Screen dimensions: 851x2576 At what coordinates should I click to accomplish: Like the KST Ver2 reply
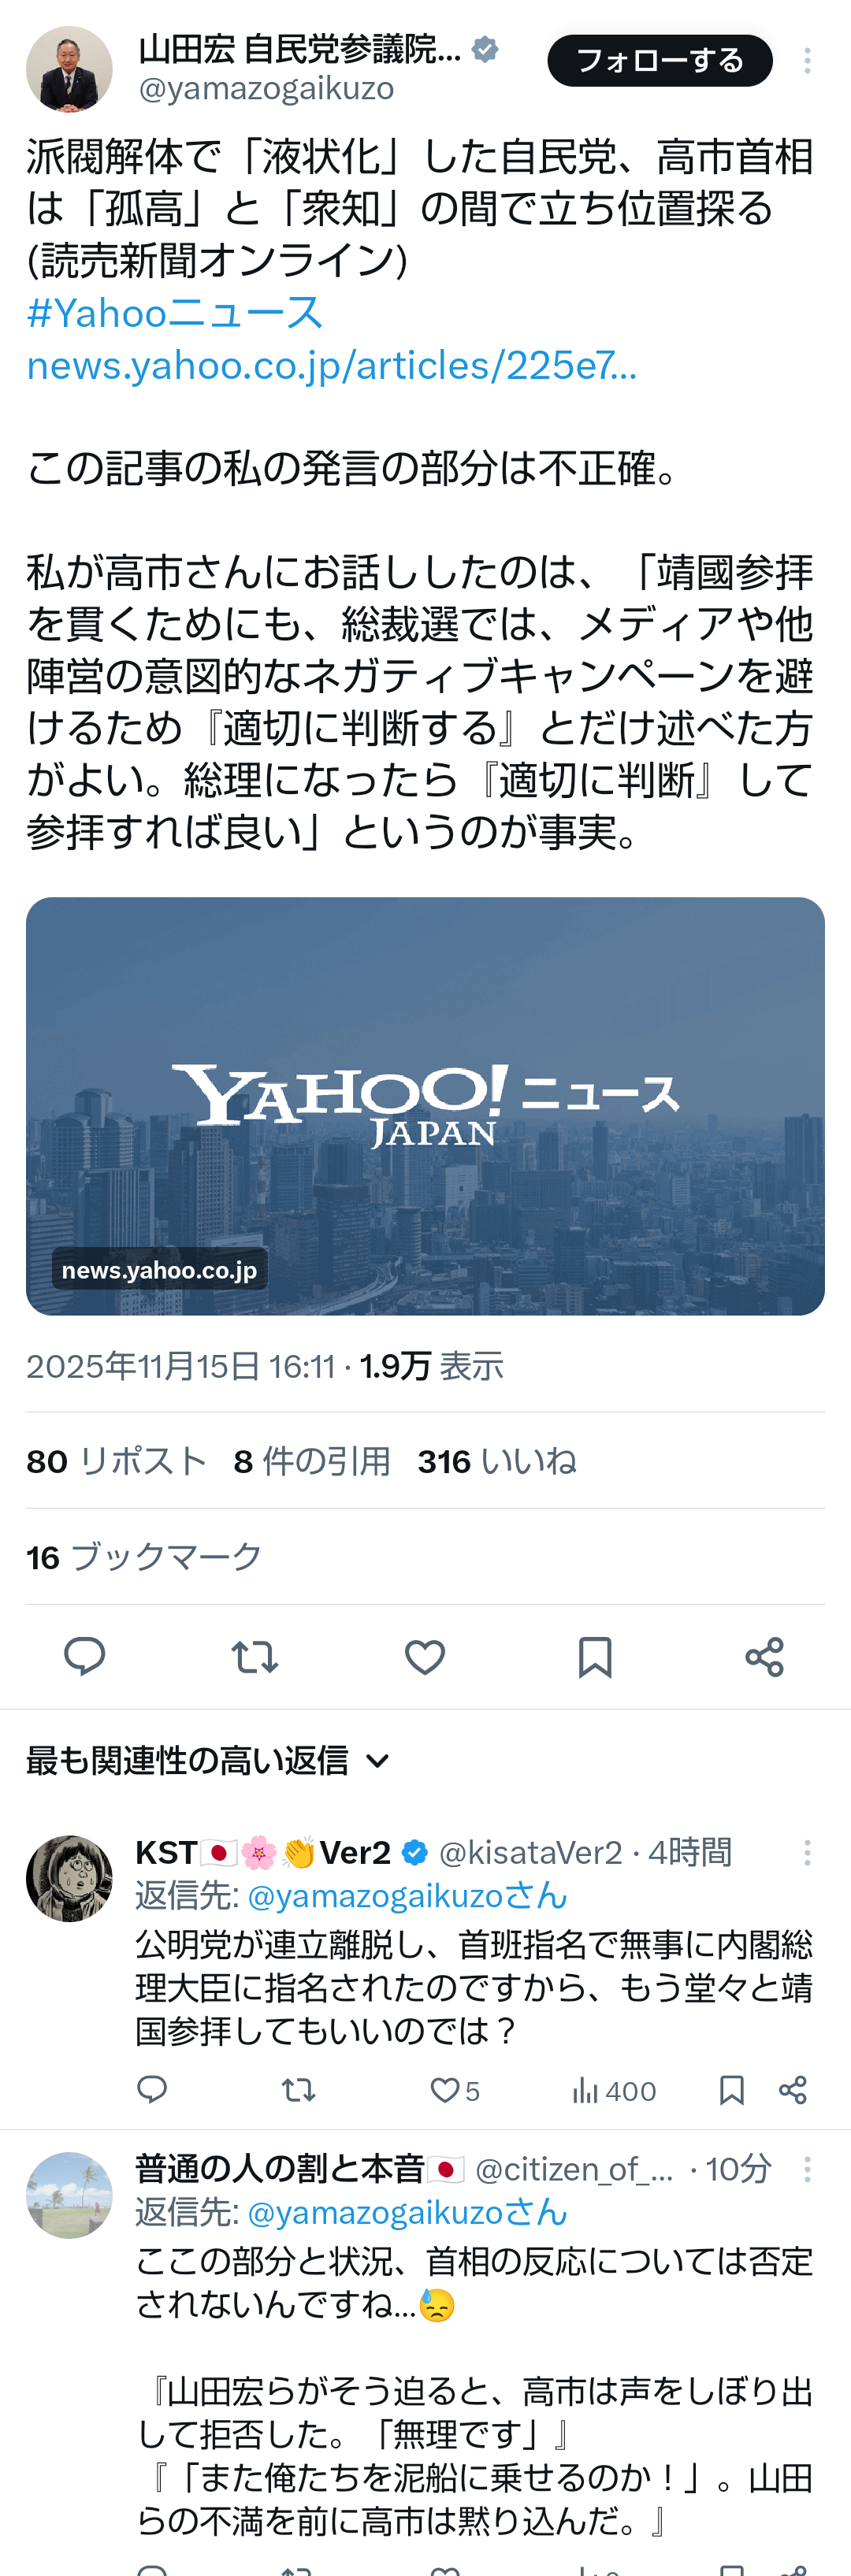point(454,2091)
